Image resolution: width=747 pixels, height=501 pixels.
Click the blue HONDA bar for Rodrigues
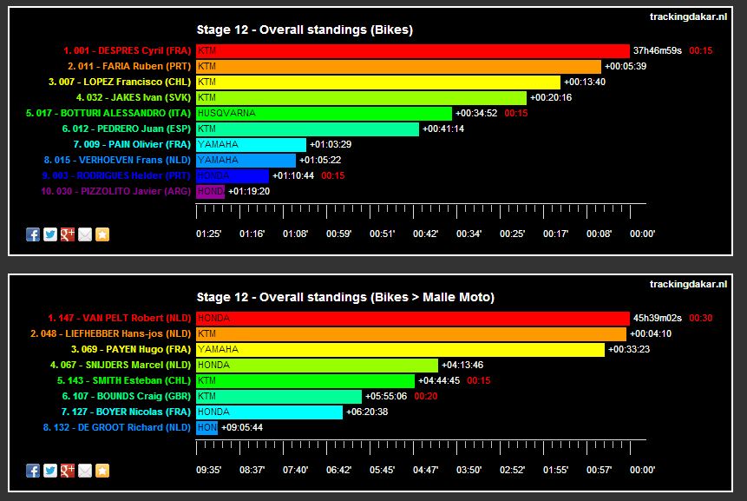pos(233,175)
